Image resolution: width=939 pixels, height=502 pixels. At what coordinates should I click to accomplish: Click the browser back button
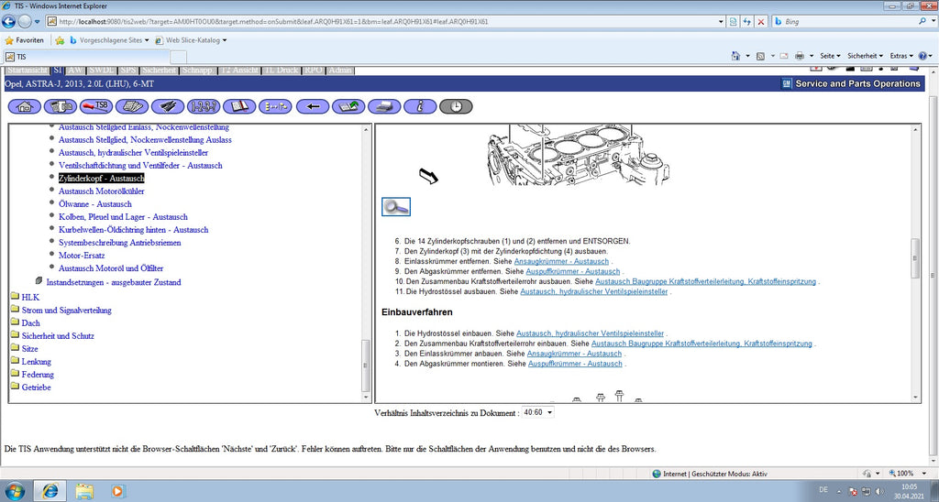tap(8, 22)
